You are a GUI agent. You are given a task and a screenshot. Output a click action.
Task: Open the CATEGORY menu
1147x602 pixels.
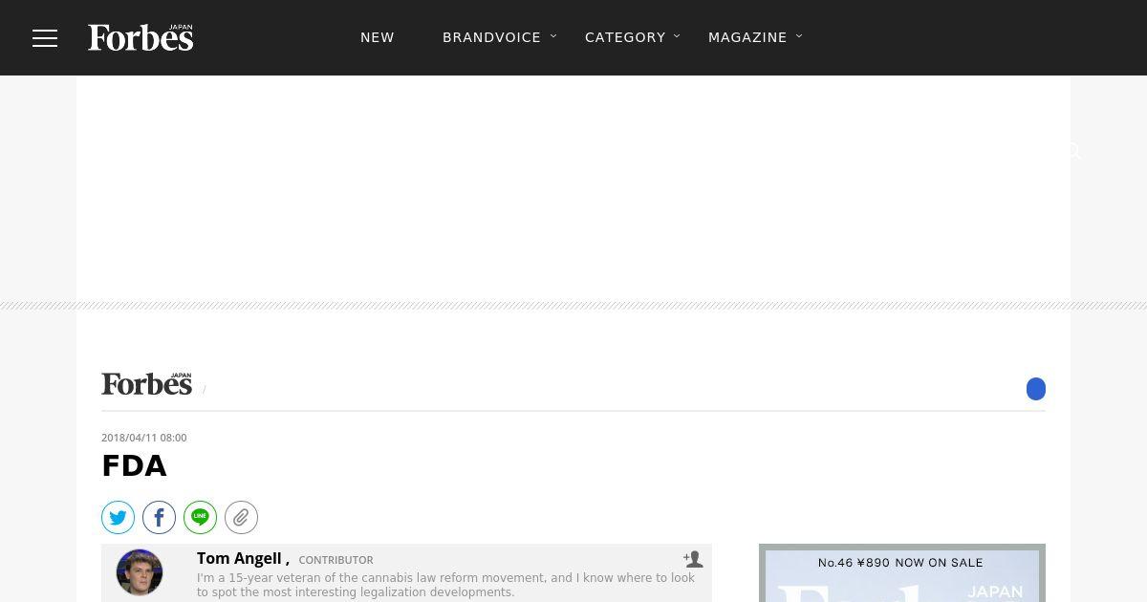625,37
